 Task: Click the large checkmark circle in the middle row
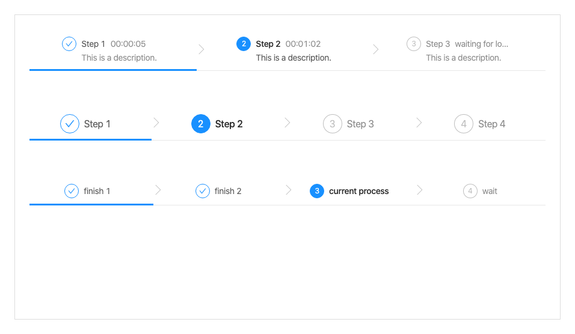[x=70, y=124]
